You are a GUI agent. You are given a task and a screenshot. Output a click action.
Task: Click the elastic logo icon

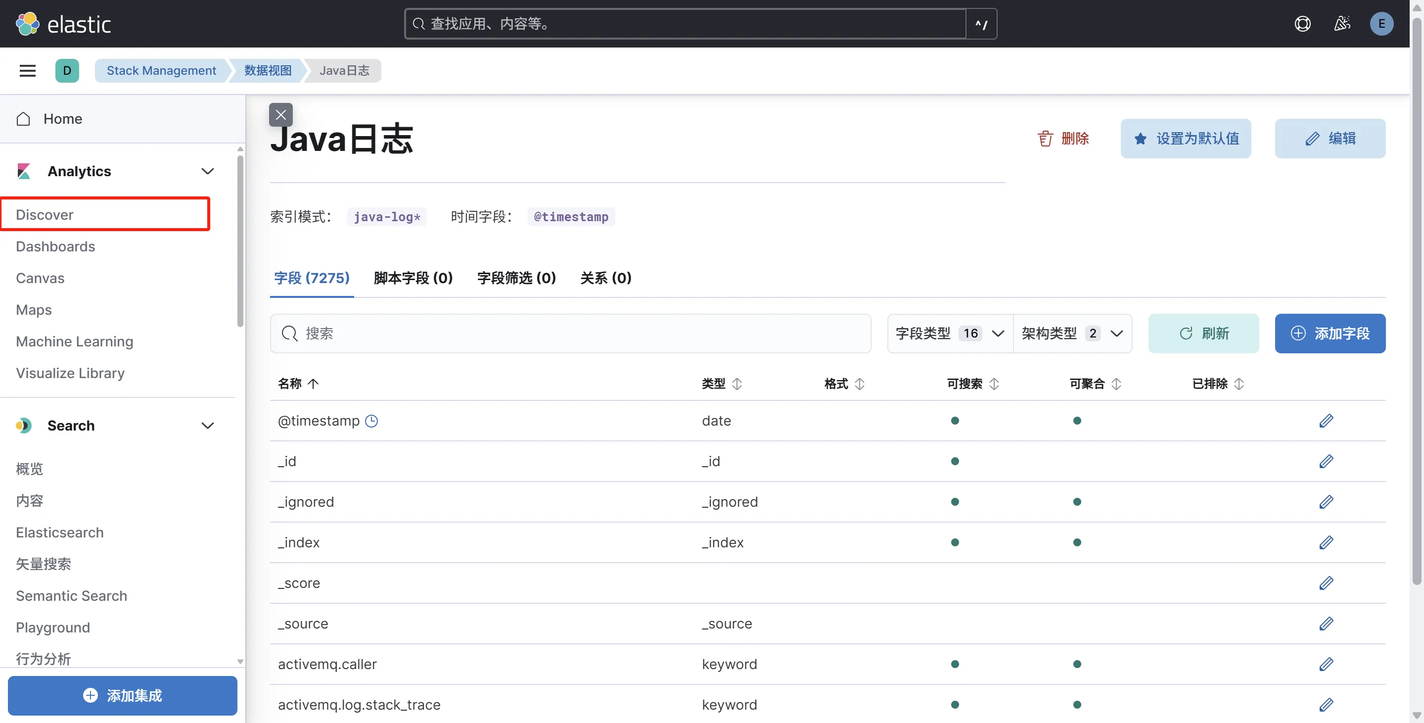pyautogui.click(x=28, y=24)
